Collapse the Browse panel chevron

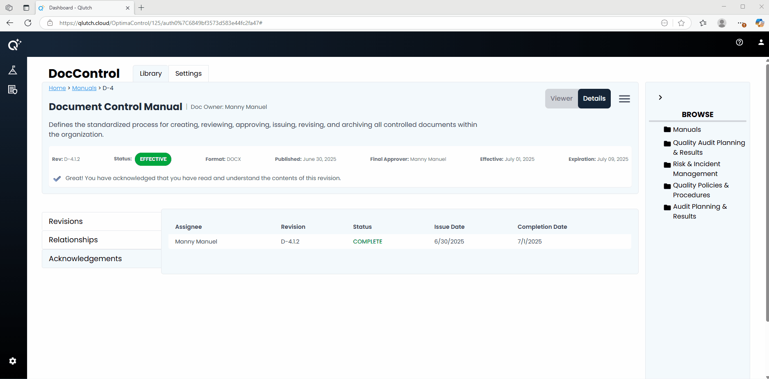(x=660, y=97)
